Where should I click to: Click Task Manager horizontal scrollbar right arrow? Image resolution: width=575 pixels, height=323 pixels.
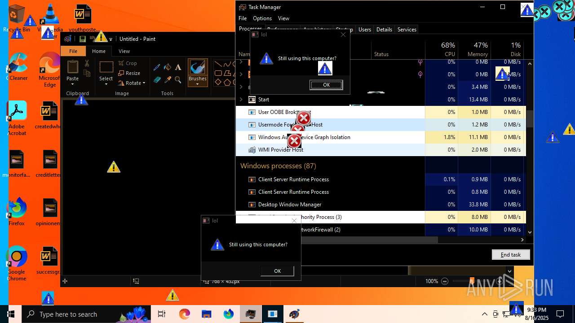pos(522,240)
